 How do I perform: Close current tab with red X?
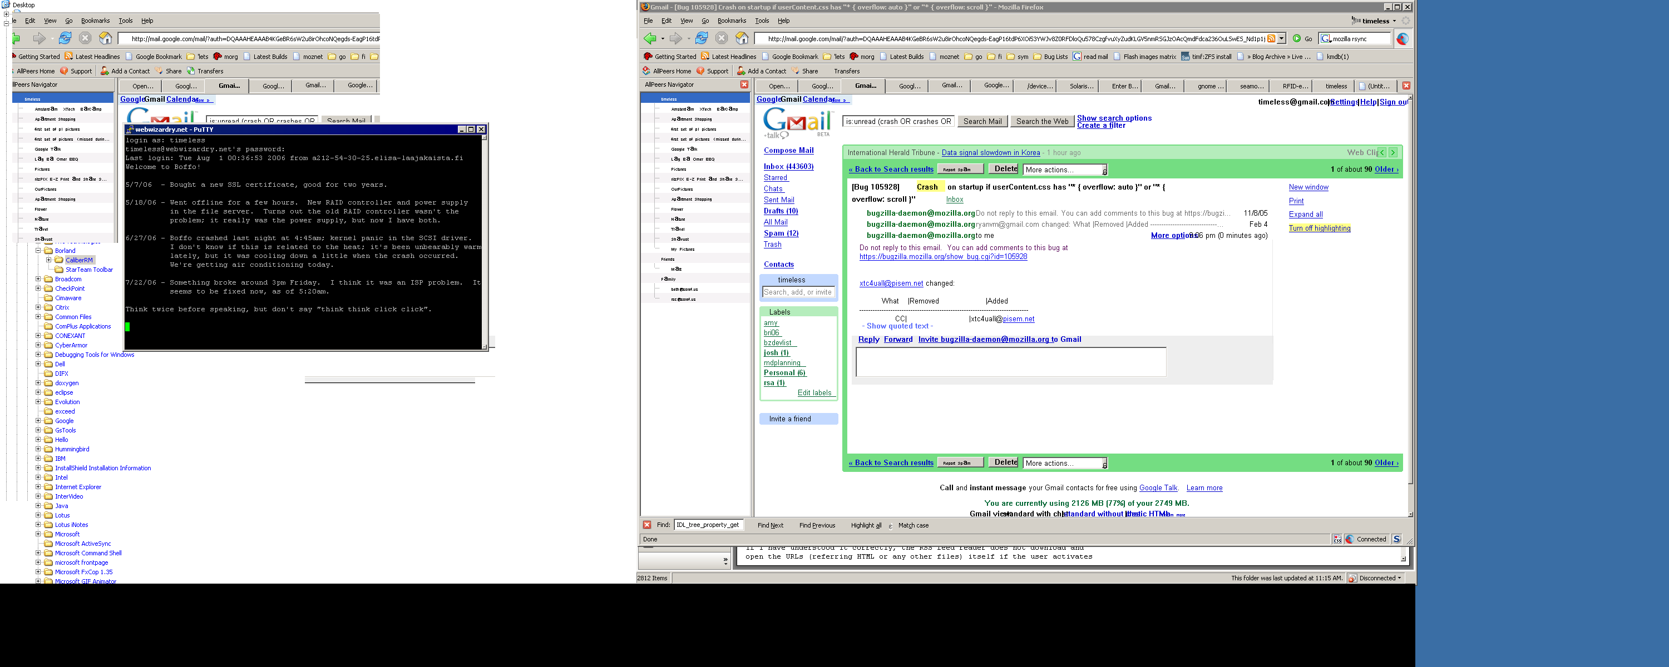point(1406,86)
